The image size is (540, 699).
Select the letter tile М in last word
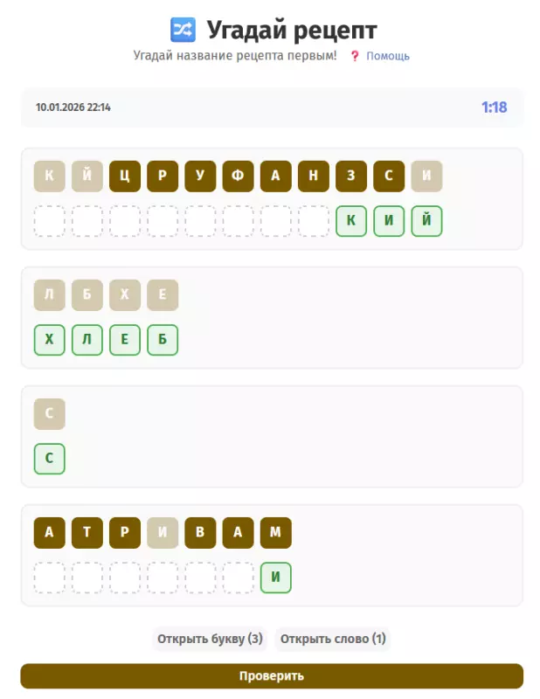point(275,533)
